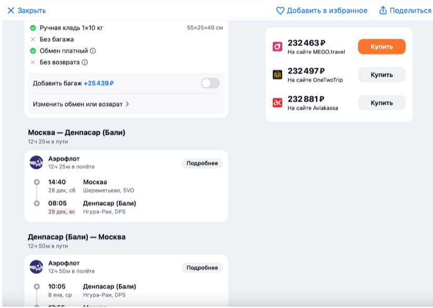Image resolution: width=433 pixels, height=308 pixels.
Task: Open the info icon next to Без возврата
Action: coord(85,63)
